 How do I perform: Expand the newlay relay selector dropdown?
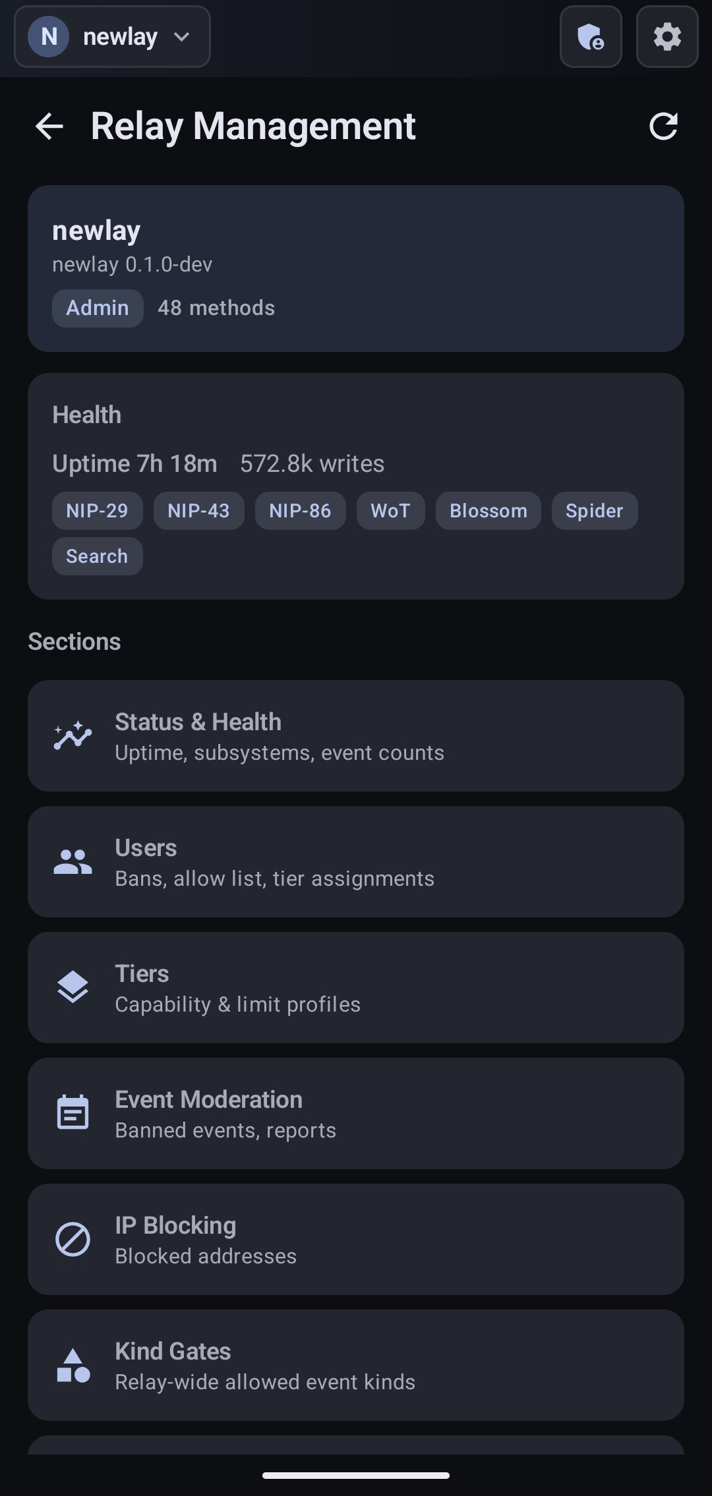point(112,37)
